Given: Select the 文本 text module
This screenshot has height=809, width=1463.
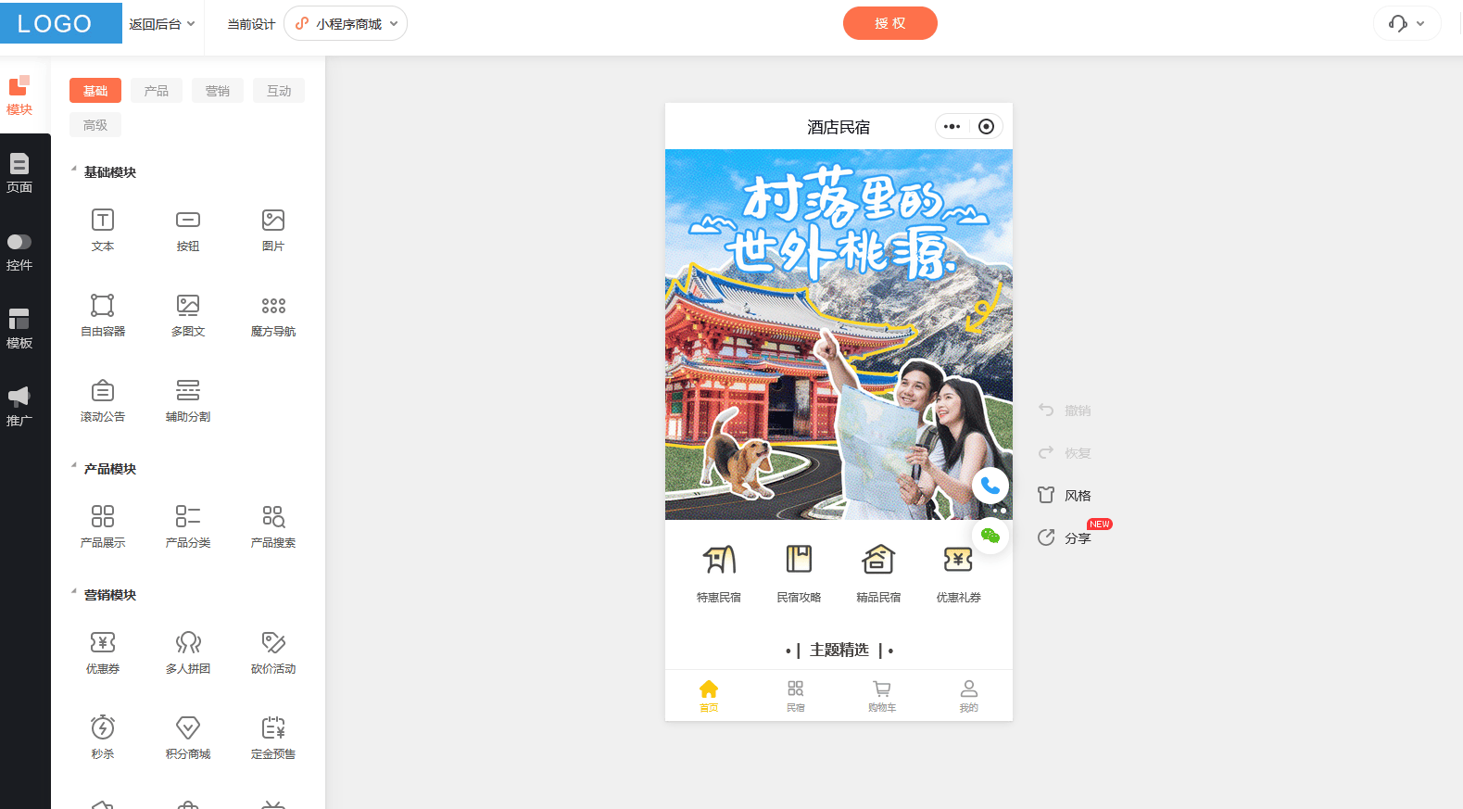Looking at the screenshot, I should click(103, 231).
